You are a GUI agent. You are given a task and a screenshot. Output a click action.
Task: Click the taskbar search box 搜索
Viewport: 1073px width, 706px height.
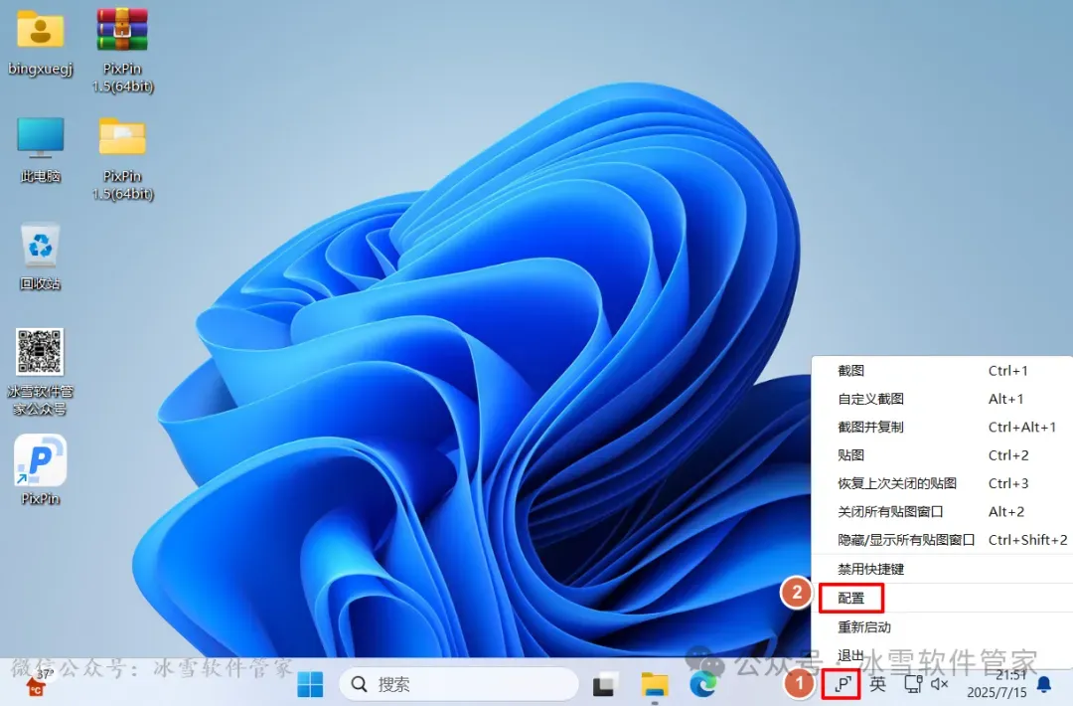coord(458,683)
